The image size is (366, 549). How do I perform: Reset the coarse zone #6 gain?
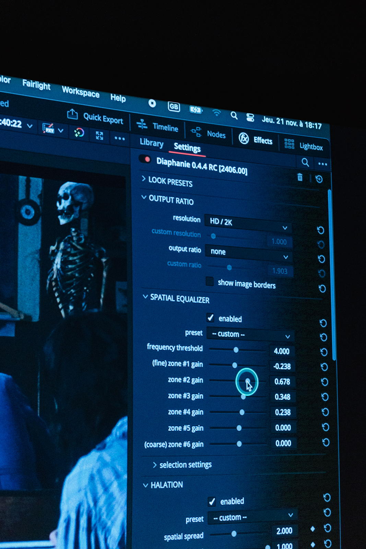326,442
